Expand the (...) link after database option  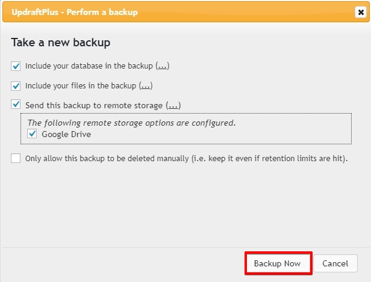163,66
